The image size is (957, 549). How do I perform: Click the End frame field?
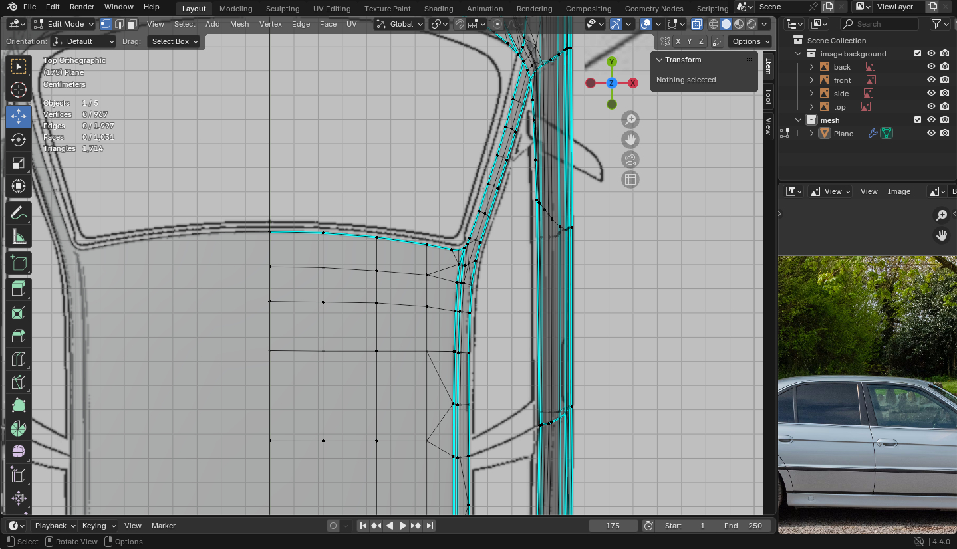743,526
